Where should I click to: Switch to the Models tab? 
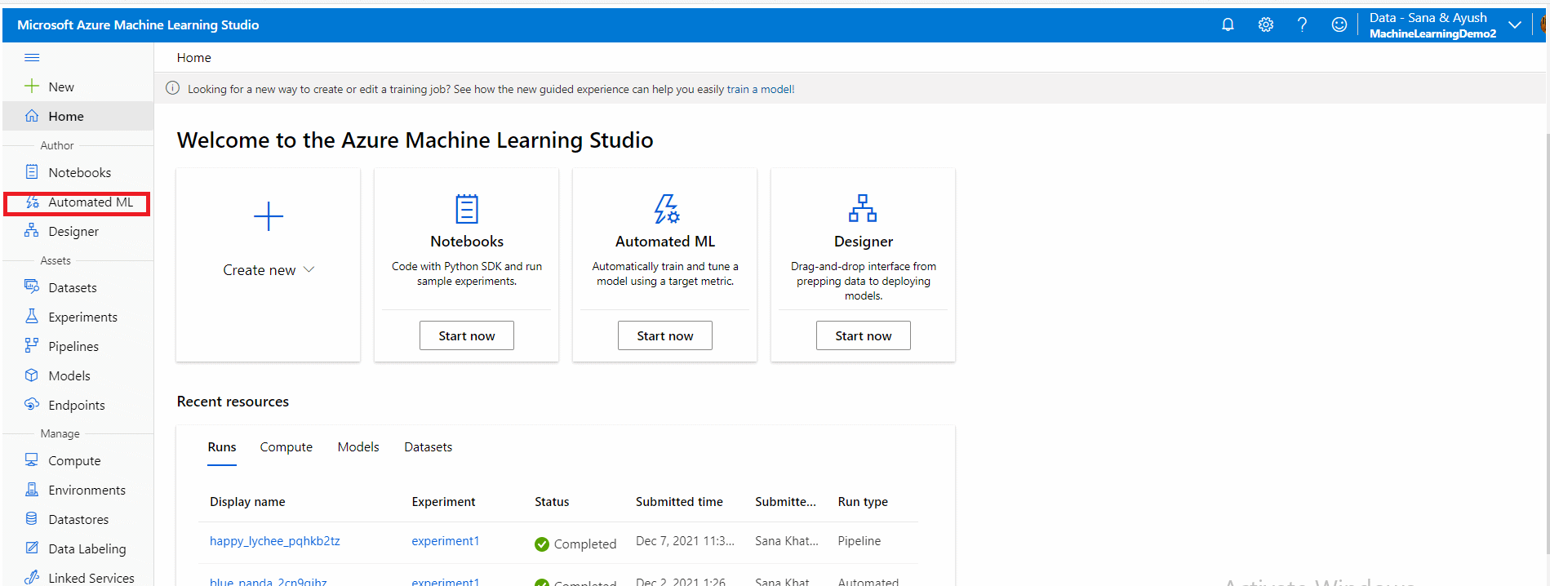(x=358, y=447)
